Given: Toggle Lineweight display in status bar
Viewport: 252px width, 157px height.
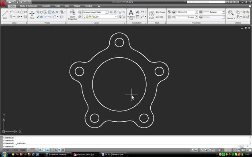Looking at the screenshot, I should tap(59, 150).
